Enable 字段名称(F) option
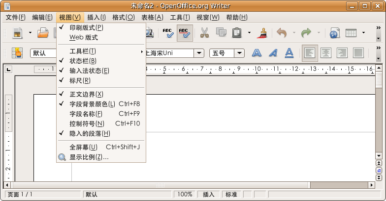Image resolution: width=386 pixels, height=201 pixels. [101, 114]
